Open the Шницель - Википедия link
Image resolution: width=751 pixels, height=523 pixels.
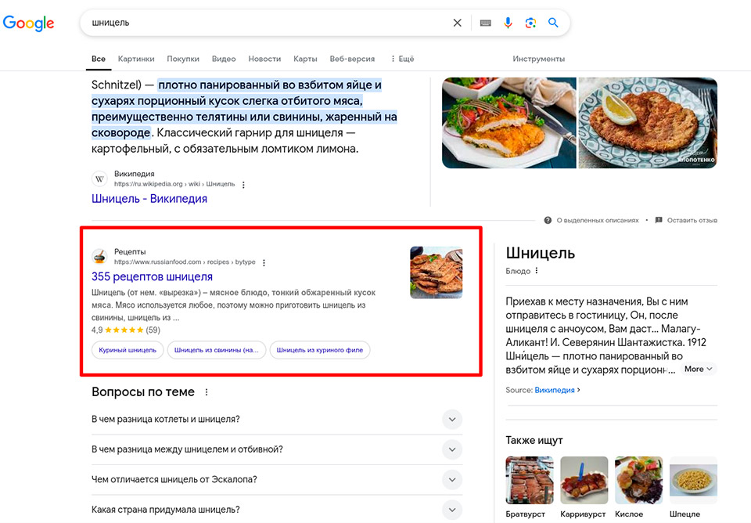pos(149,198)
